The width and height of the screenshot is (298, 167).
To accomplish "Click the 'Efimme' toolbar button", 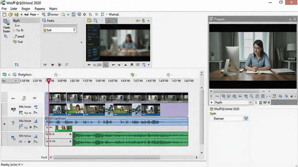I will [x=53, y=14].
